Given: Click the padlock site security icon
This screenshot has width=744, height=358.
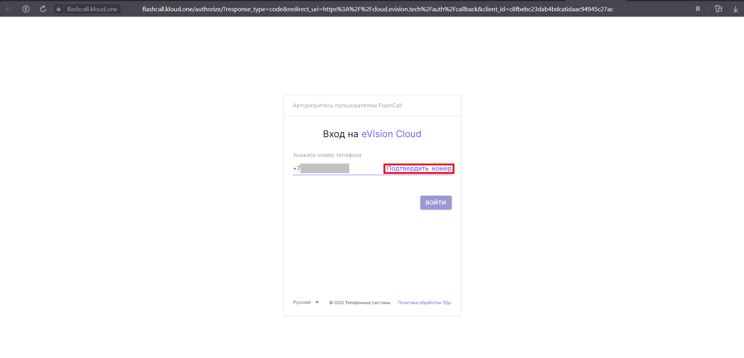Looking at the screenshot, I should pyautogui.click(x=59, y=9).
